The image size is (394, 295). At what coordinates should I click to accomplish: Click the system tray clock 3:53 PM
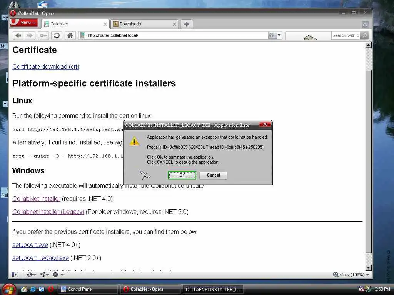click(382, 289)
